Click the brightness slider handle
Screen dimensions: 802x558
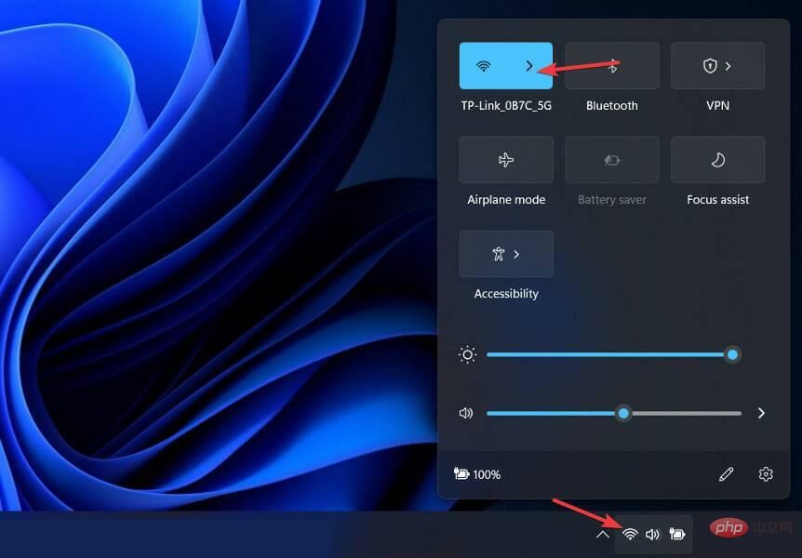[733, 354]
